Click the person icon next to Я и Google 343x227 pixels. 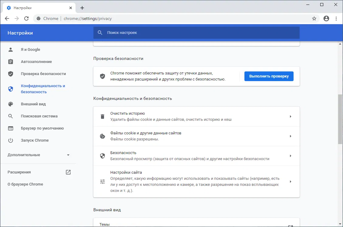point(11,50)
